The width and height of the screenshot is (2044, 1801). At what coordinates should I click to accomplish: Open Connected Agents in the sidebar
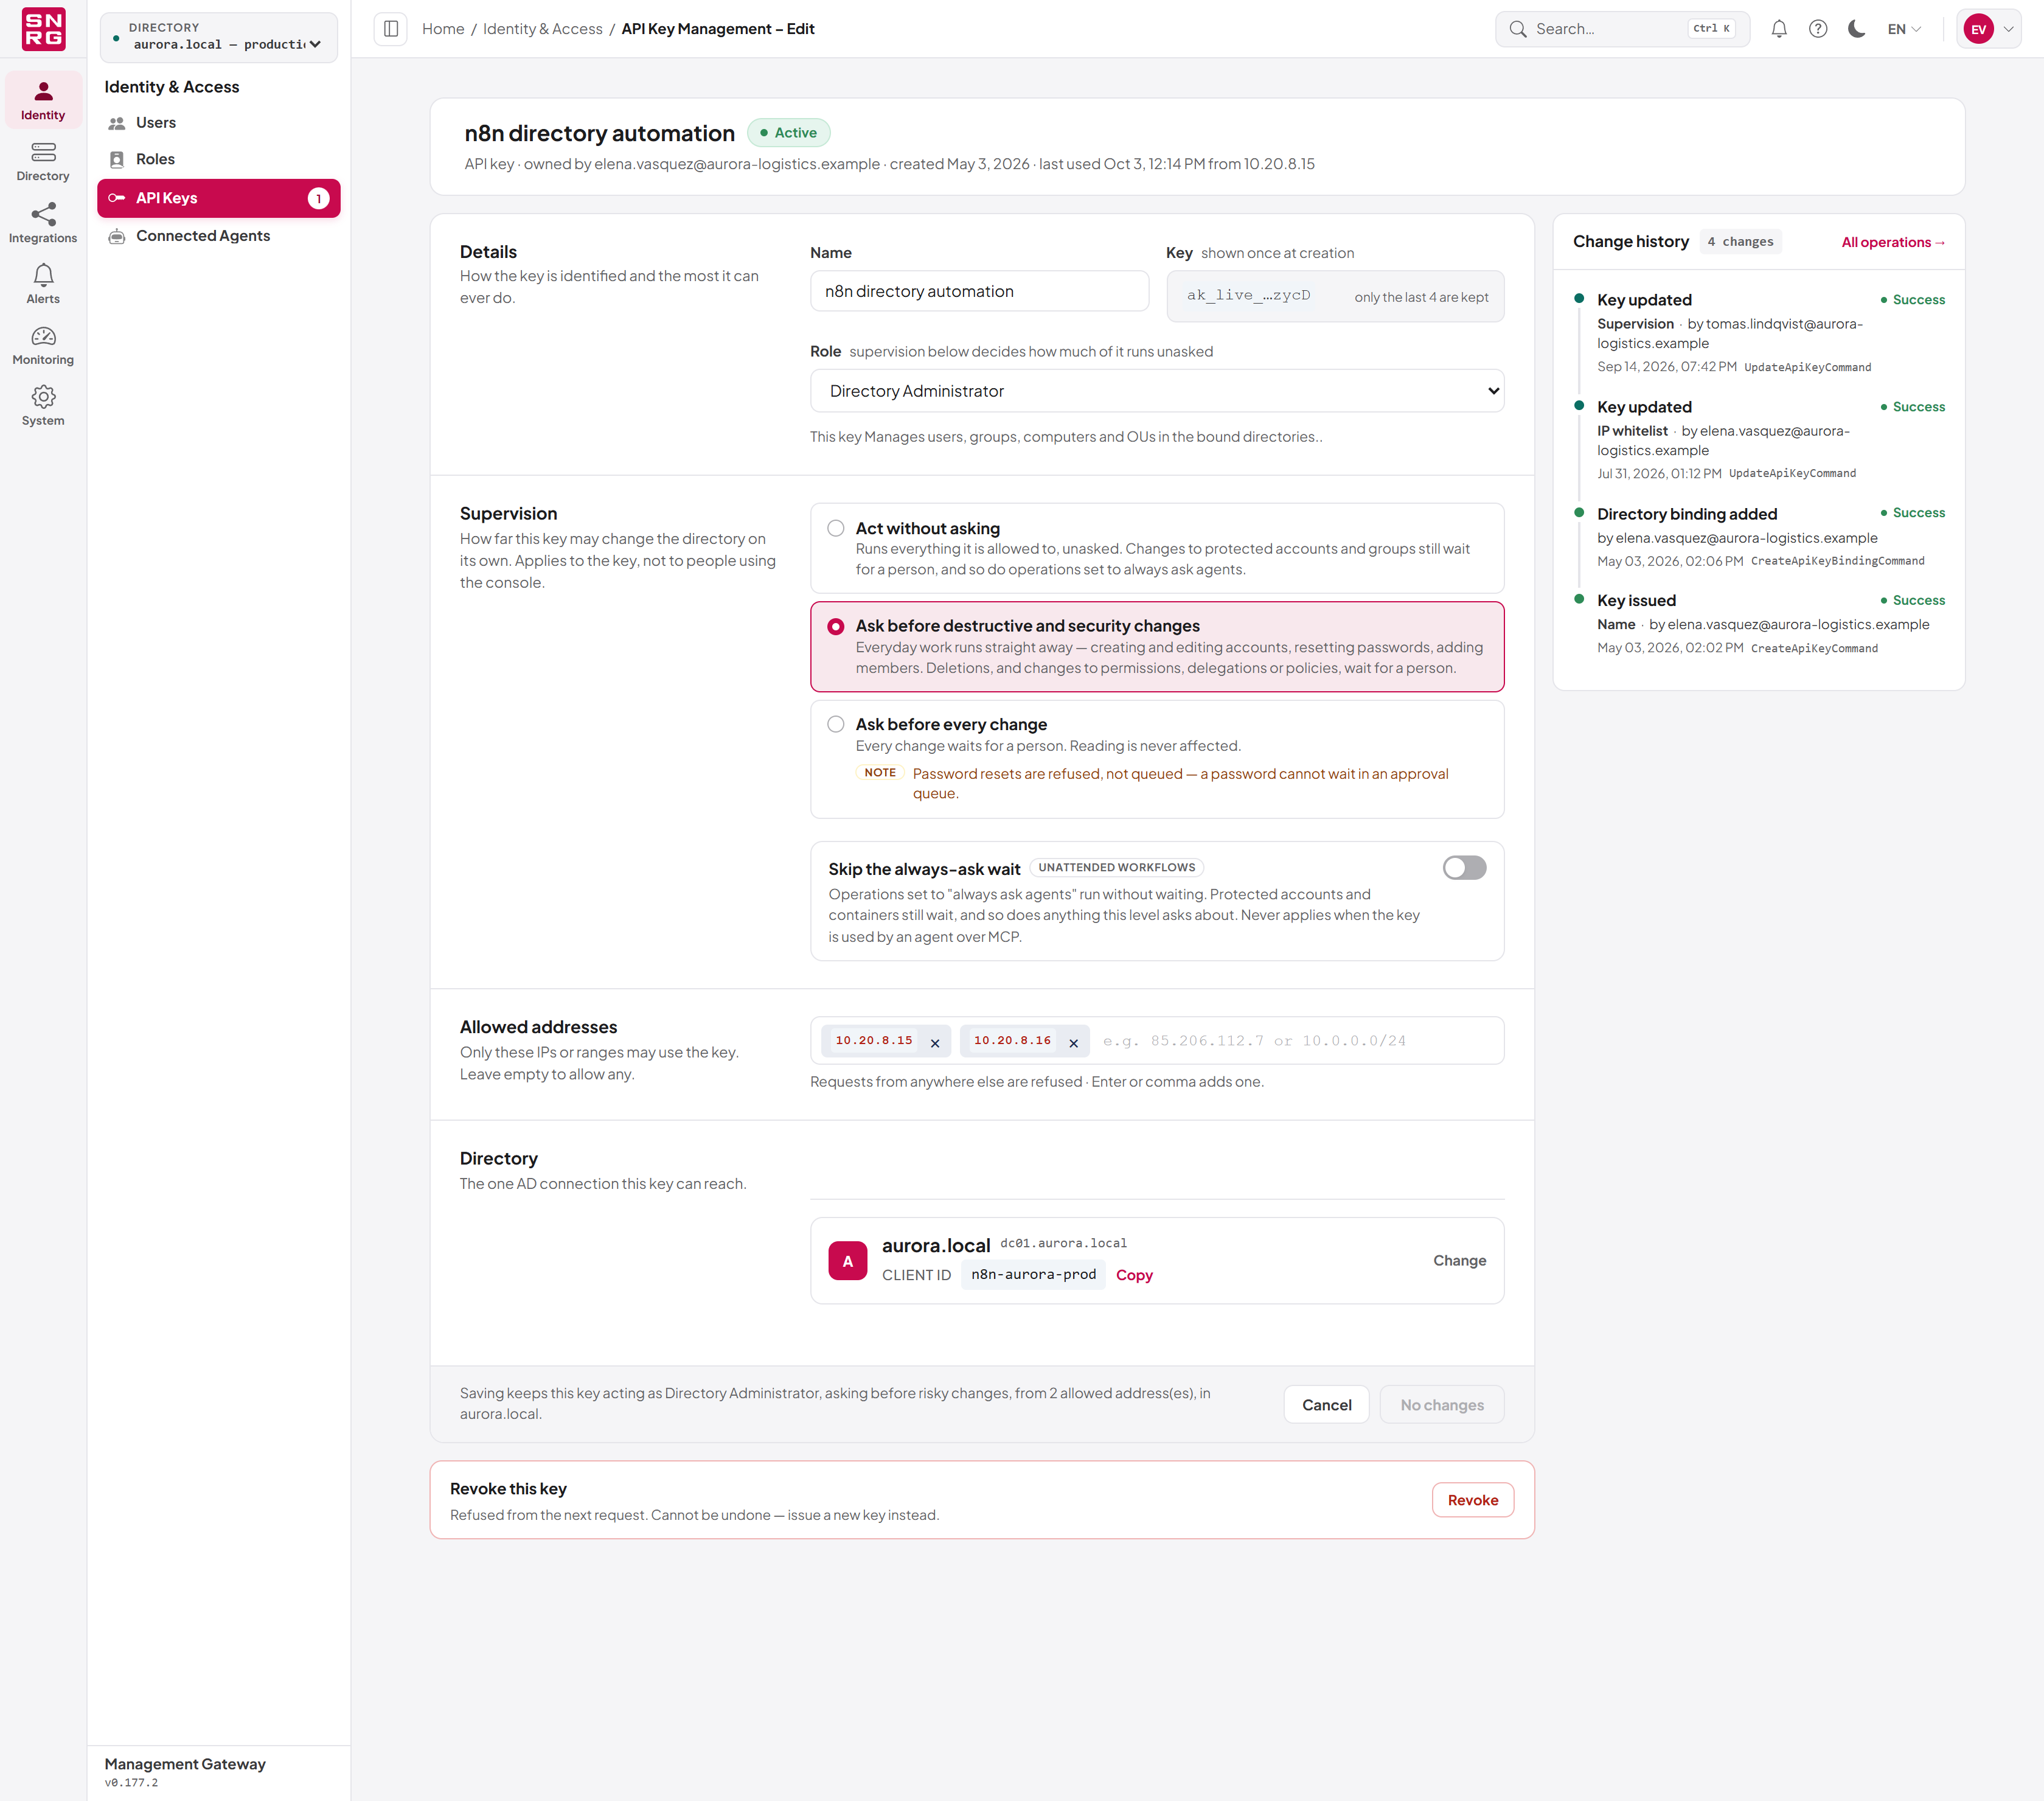[219, 236]
